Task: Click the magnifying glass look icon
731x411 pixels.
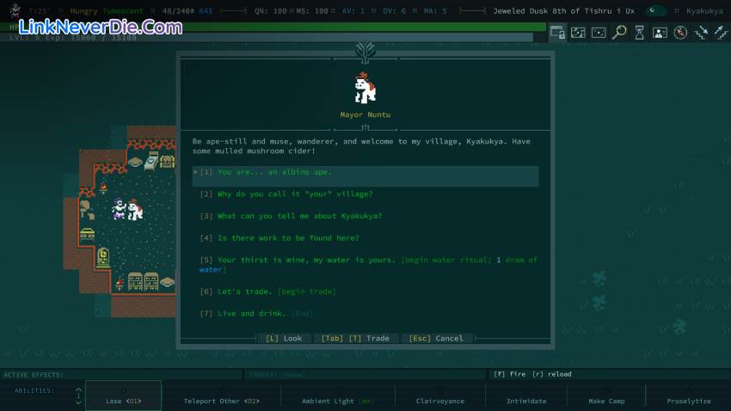Action: click(x=619, y=33)
